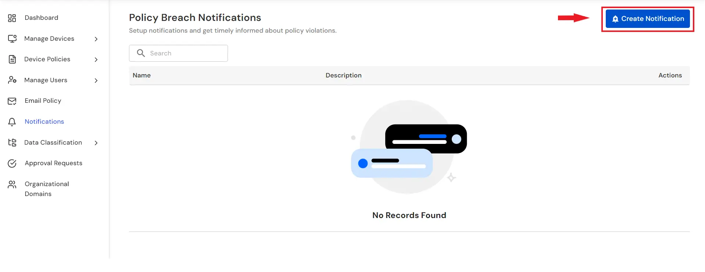
Task: Click the Notifications bell icon in sidebar
Action: click(12, 122)
